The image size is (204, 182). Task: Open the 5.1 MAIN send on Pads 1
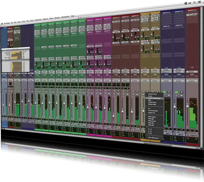tap(91, 47)
